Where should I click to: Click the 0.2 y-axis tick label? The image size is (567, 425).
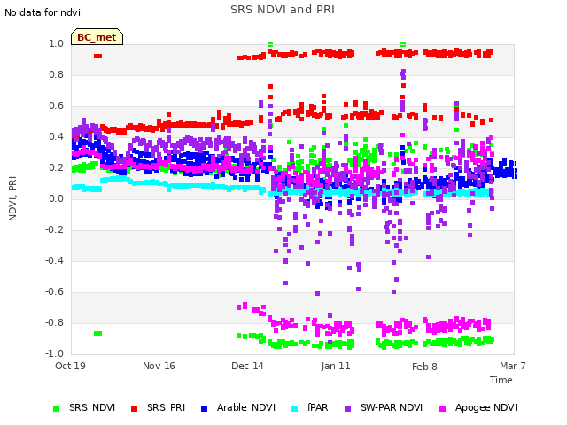pos(56,167)
